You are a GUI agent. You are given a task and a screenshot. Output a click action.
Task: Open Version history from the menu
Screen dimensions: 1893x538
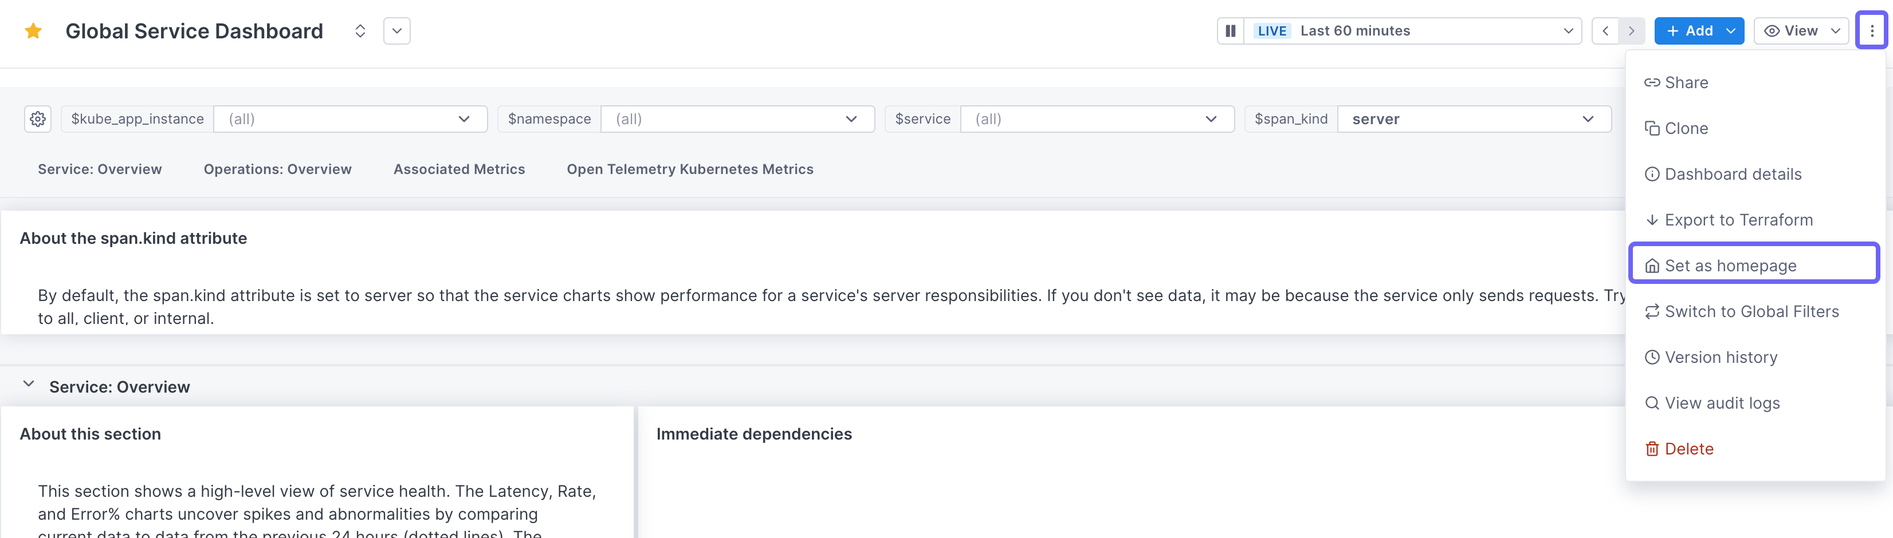(1721, 358)
